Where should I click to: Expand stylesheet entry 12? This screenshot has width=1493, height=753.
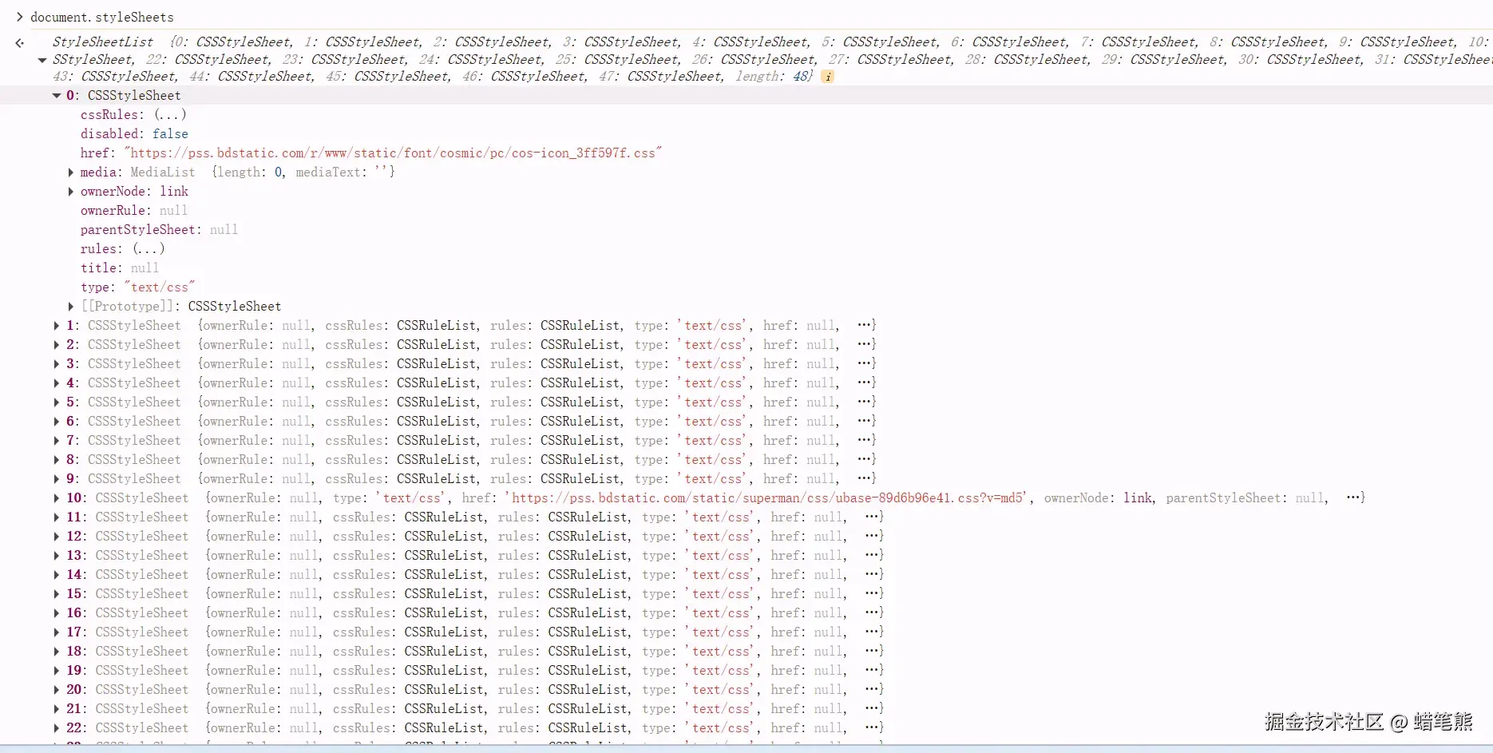click(57, 537)
